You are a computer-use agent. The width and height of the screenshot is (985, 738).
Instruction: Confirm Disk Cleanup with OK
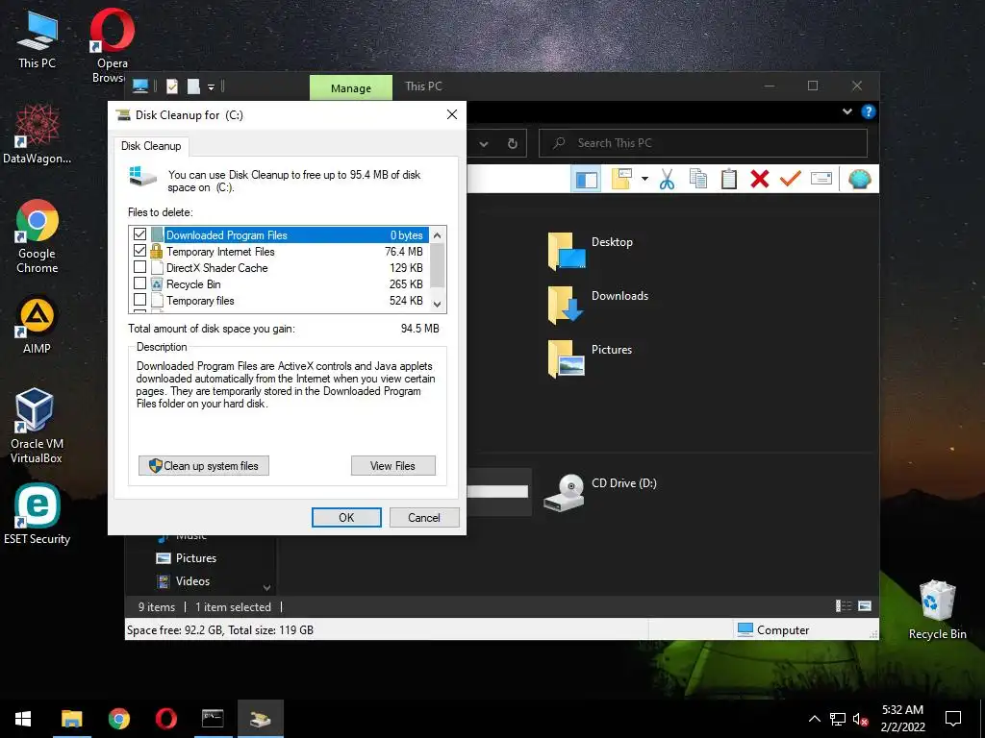click(346, 517)
